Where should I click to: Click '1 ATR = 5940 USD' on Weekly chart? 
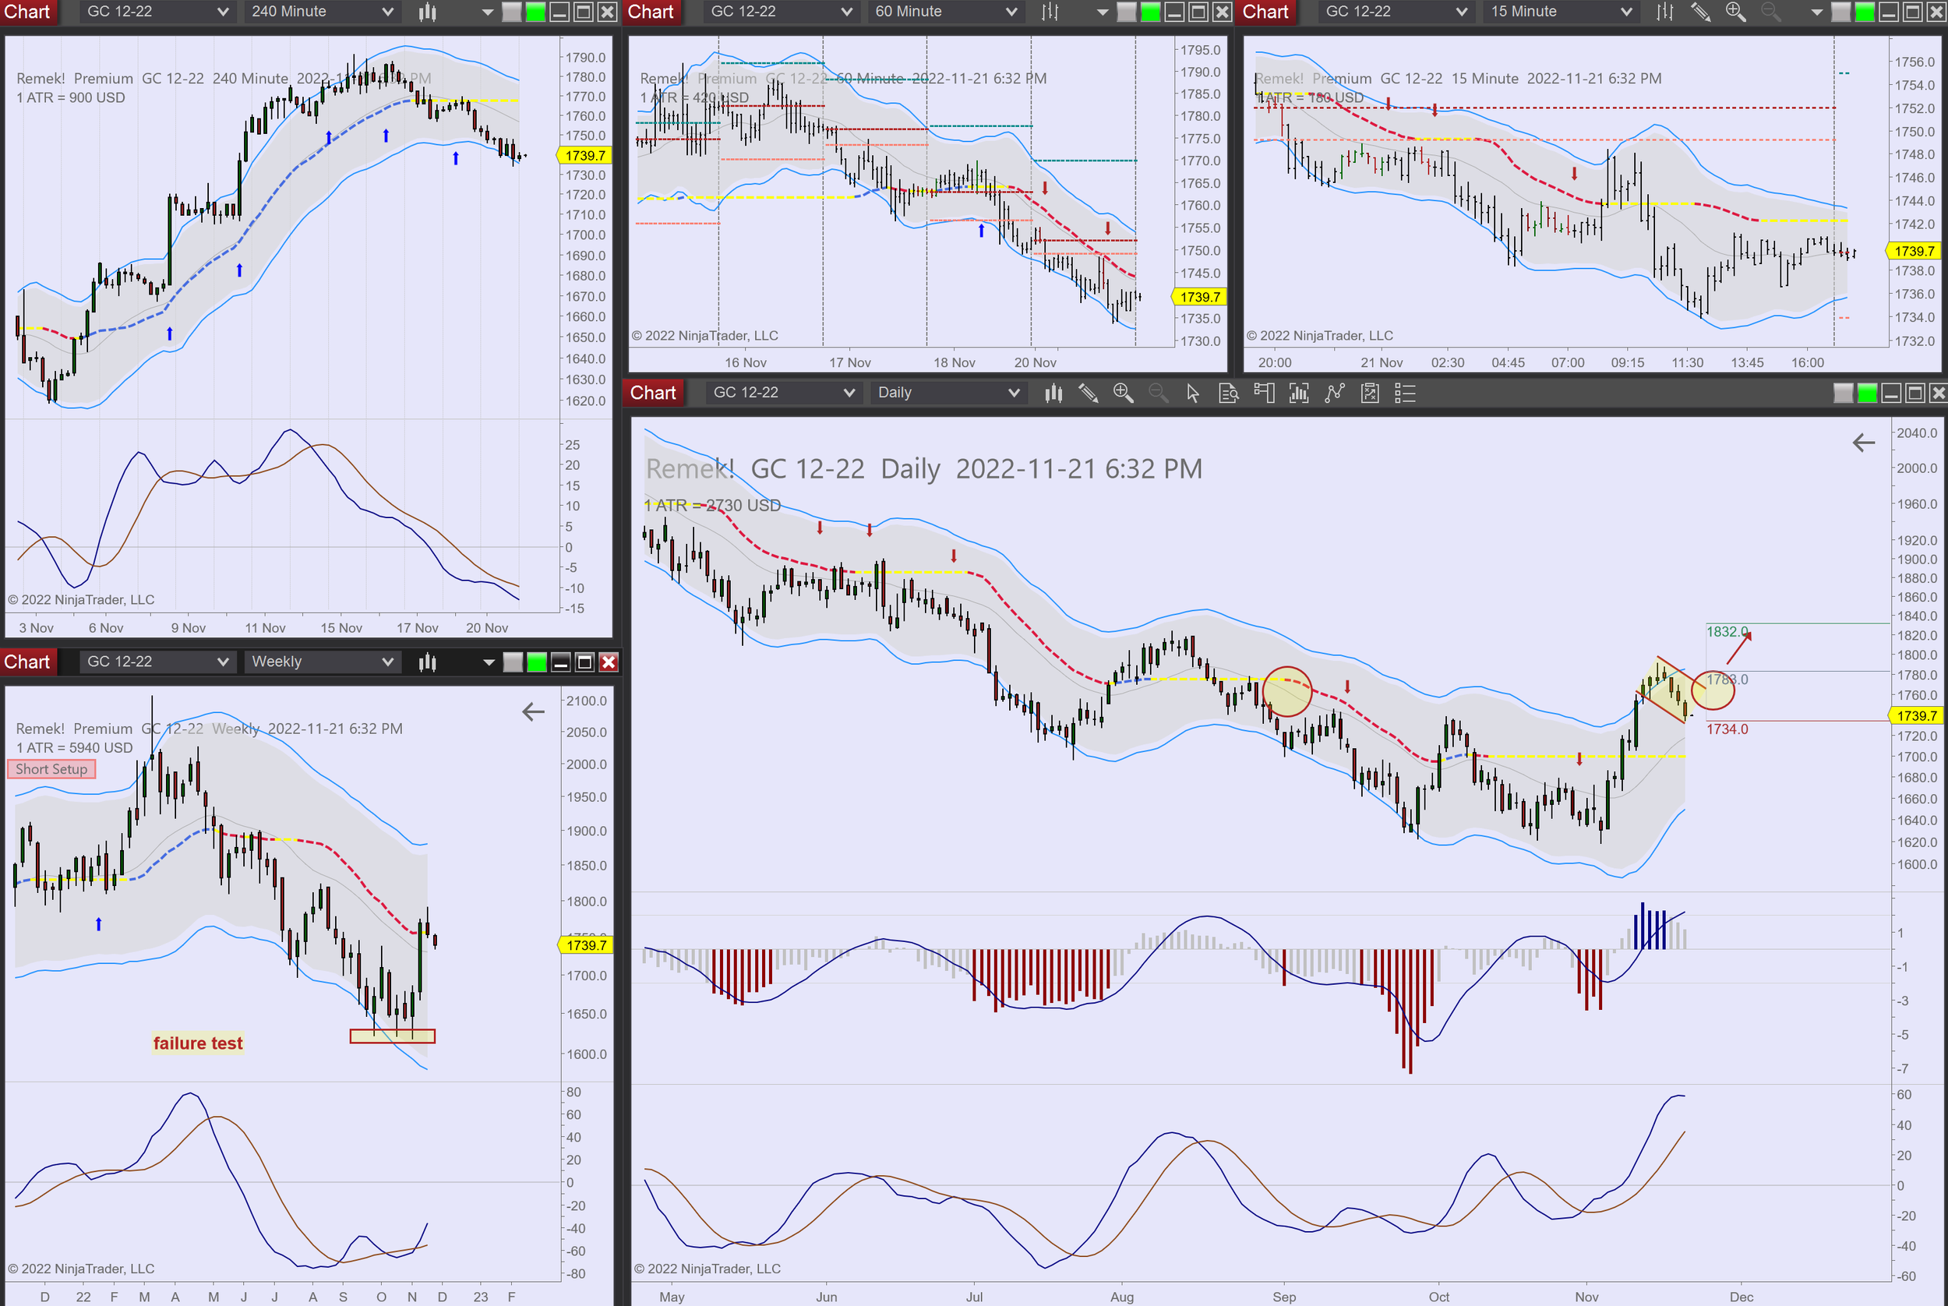[74, 747]
